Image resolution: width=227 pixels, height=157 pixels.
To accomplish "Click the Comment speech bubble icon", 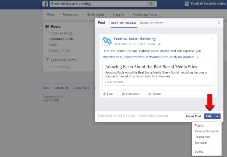I will point(123,94).
